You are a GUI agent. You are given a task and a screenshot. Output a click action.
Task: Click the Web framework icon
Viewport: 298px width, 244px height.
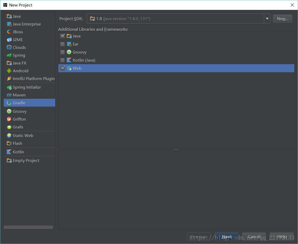click(69, 68)
